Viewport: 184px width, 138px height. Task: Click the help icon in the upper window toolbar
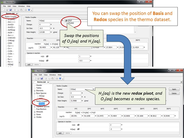(x=29, y=10)
